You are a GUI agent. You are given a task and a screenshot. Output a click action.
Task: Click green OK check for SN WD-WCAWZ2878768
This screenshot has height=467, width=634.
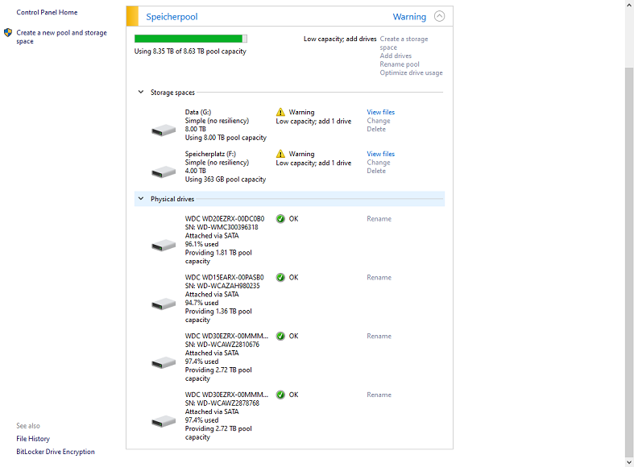280,395
